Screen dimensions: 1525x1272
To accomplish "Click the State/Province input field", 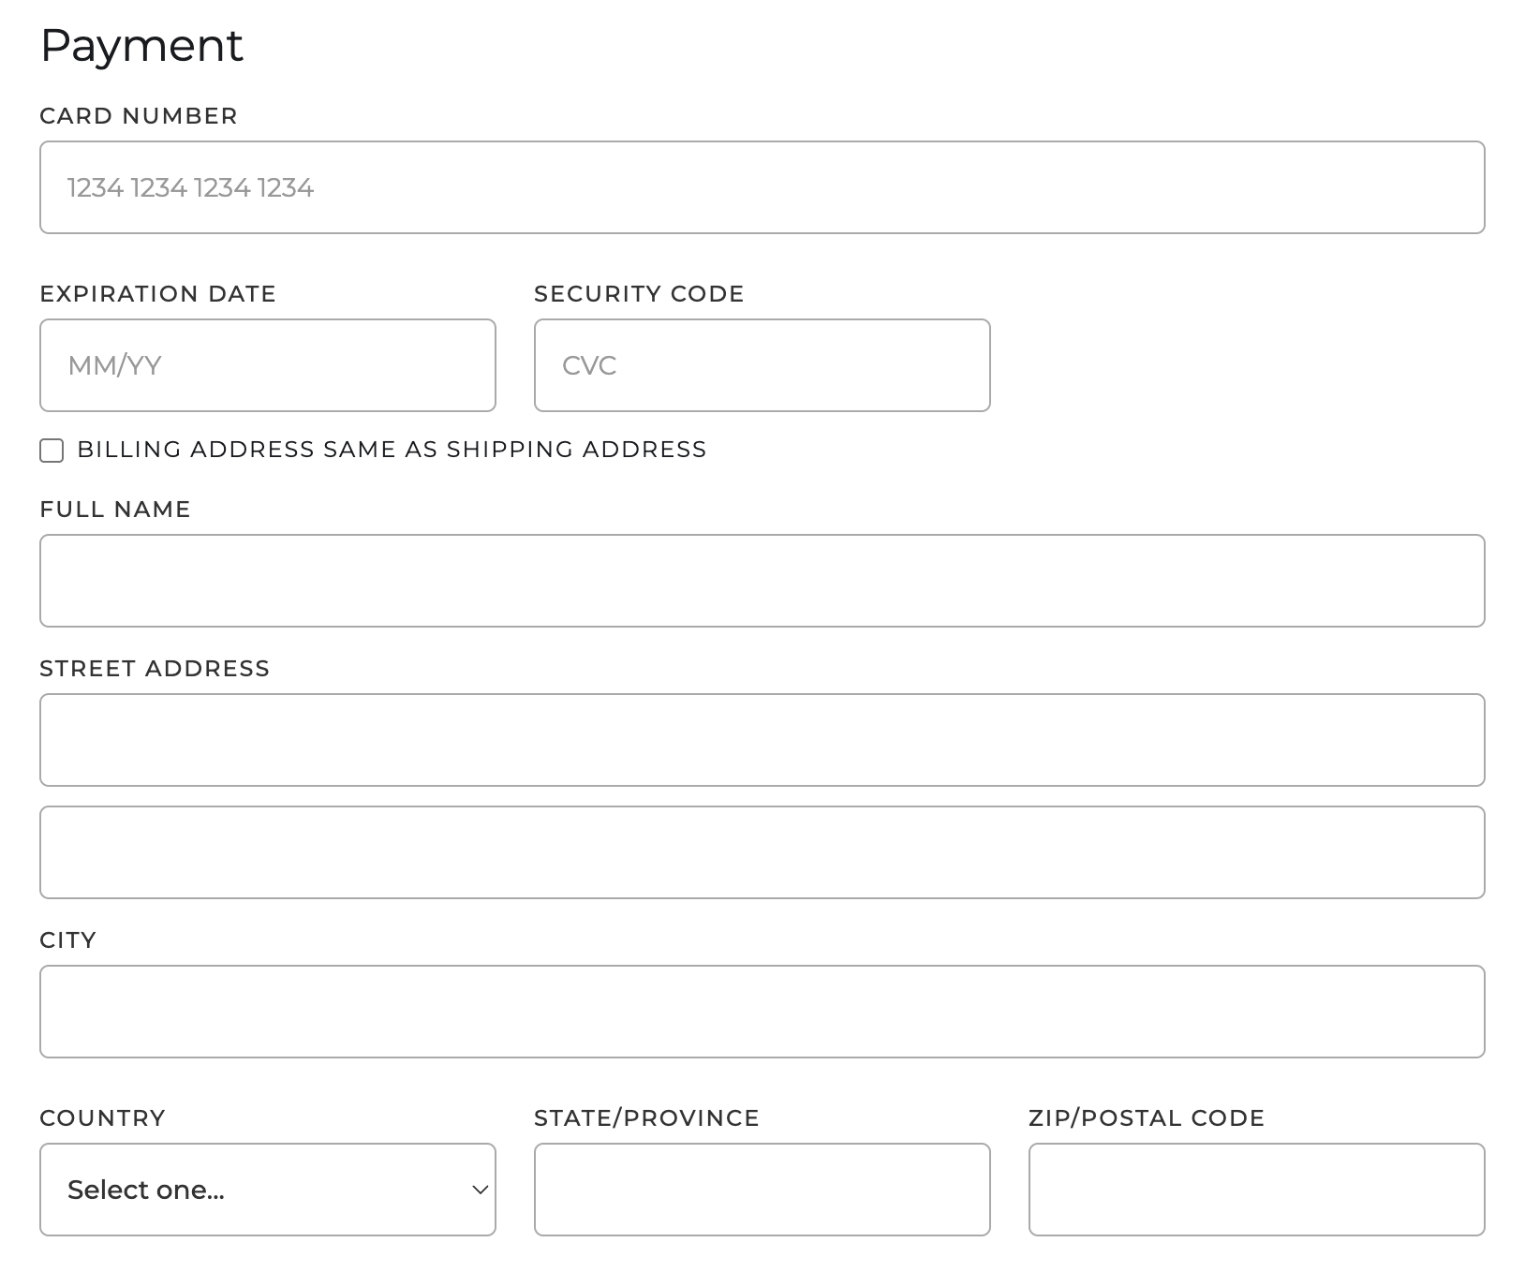I will point(762,1190).
